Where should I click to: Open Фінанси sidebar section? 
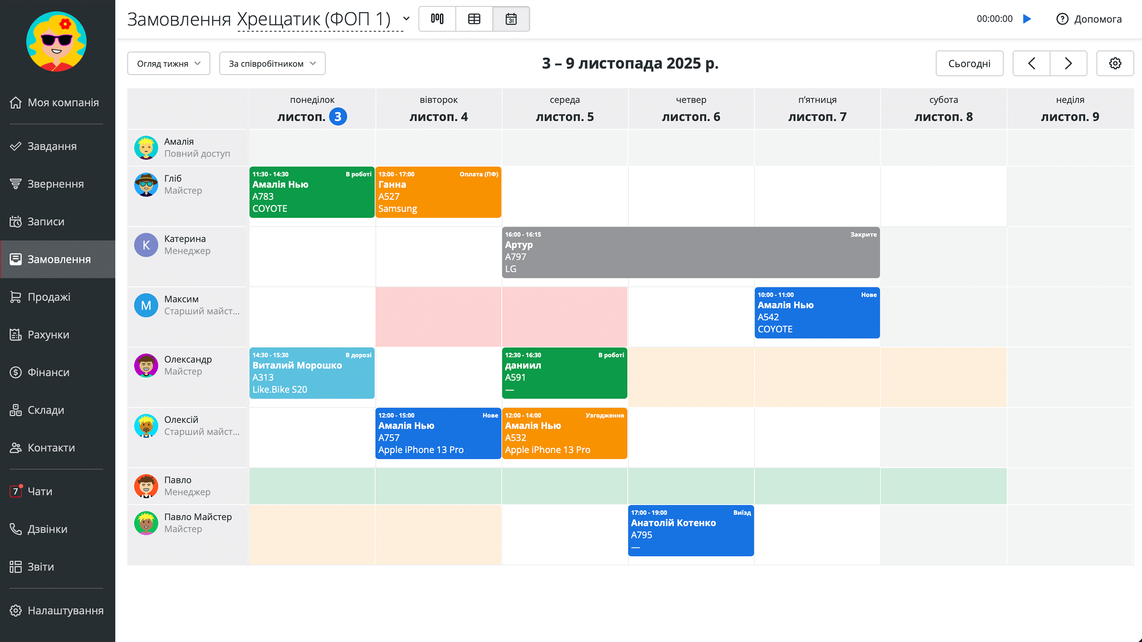click(x=48, y=372)
